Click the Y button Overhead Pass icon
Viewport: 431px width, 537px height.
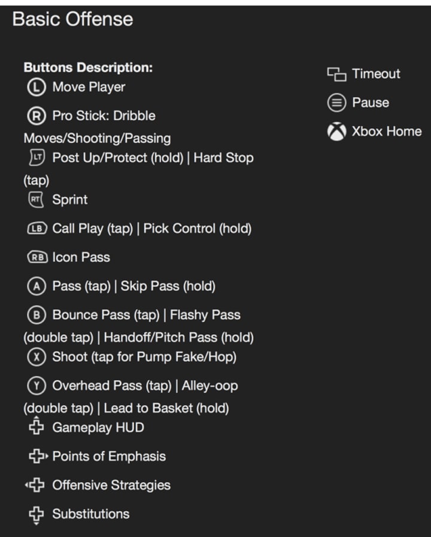point(37,386)
